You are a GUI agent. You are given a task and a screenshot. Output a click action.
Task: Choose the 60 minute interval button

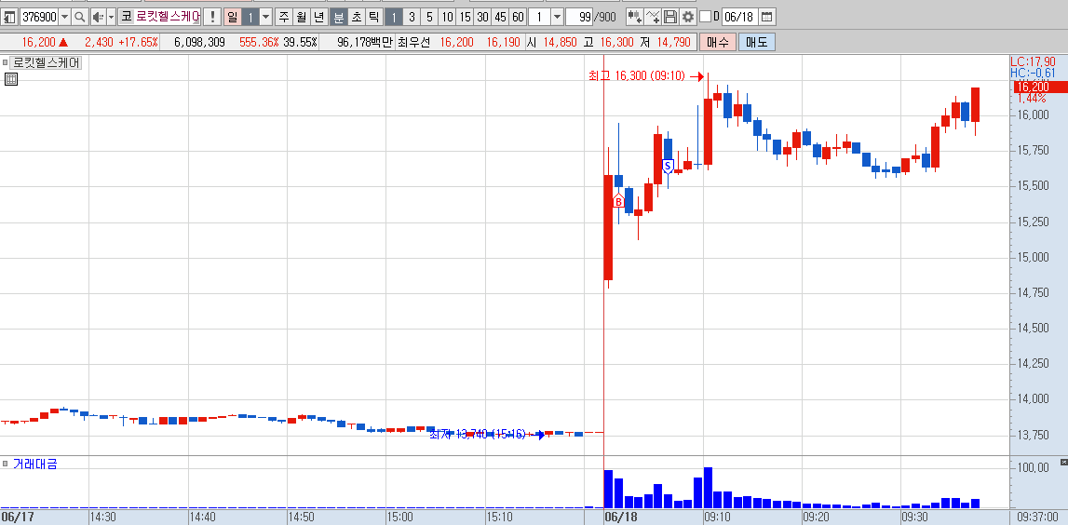[518, 17]
